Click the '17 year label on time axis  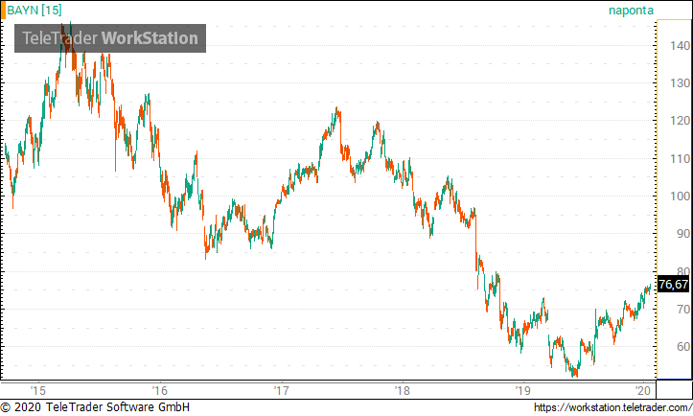click(x=281, y=391)
